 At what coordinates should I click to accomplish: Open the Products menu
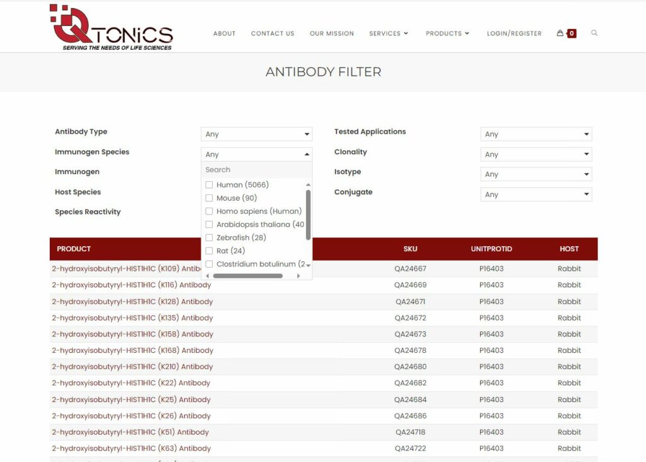point(447,33)
